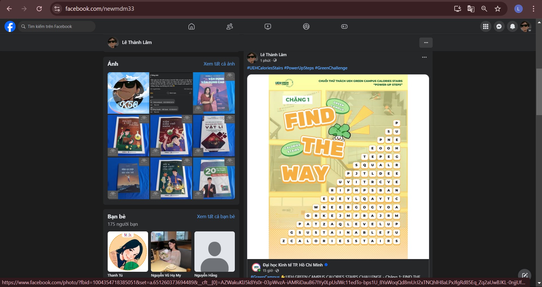Click the page's vertical scrollbar thumb

click(539, 92)
